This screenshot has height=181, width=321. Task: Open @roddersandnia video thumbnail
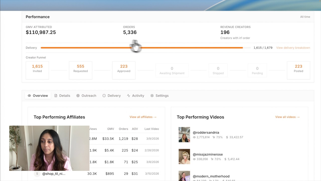(x=184, y=134)
